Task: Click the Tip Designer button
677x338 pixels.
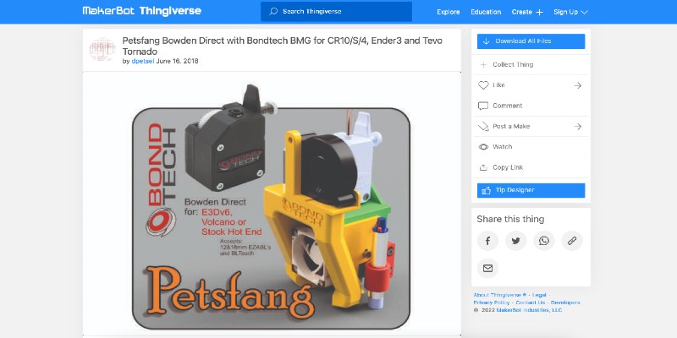Action: coord(531,191)
